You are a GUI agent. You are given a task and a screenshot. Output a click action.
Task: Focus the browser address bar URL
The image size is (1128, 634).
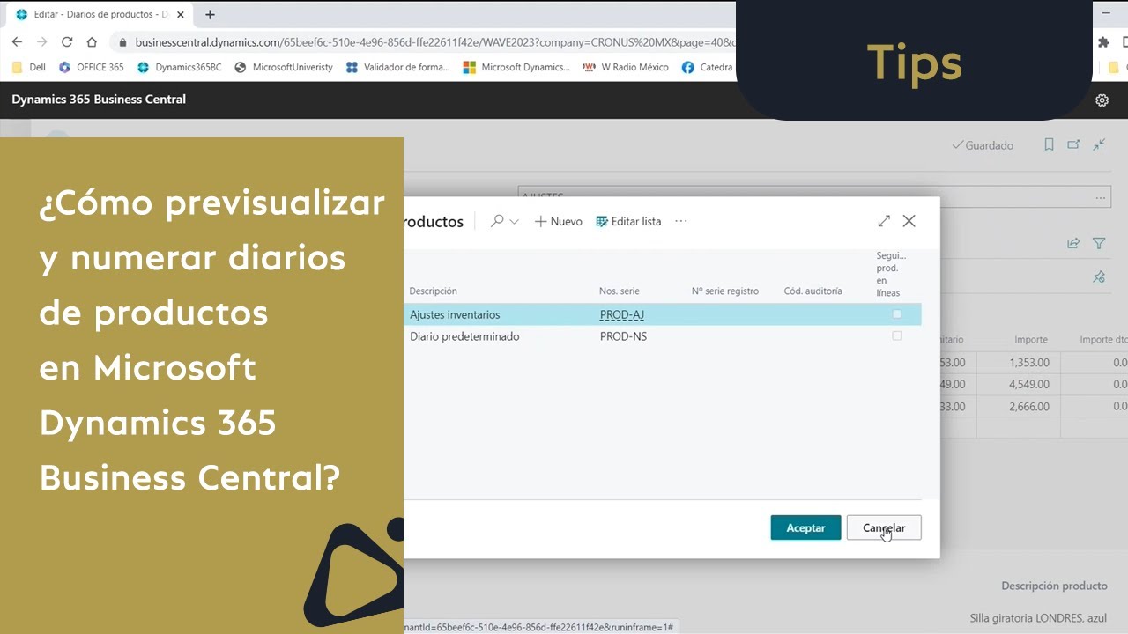tap(434, 42)
